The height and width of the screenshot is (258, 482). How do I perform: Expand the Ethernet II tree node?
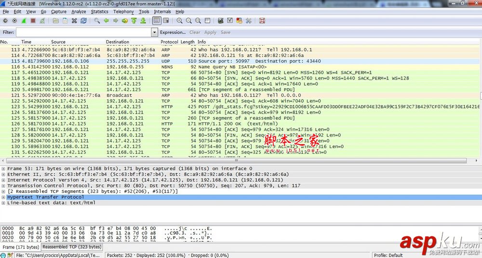click(3, 175)
